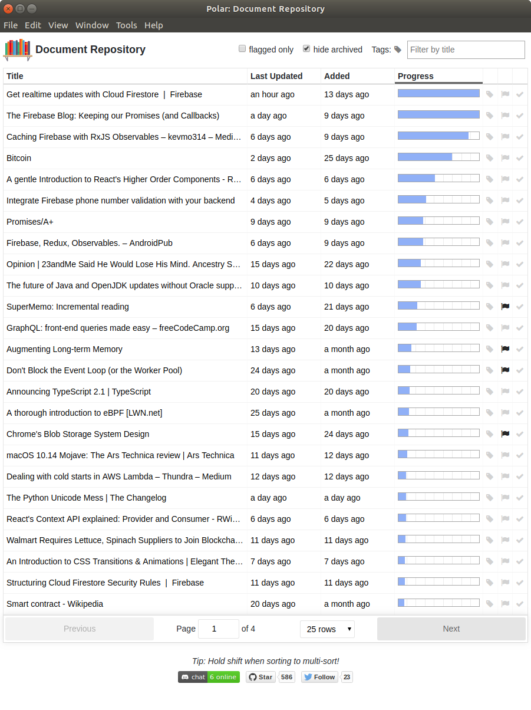531x710 pixels.
Task: Unflag Chrome's Blob Storage System Design
Action: pyautogui.click(x=505, y=434)
